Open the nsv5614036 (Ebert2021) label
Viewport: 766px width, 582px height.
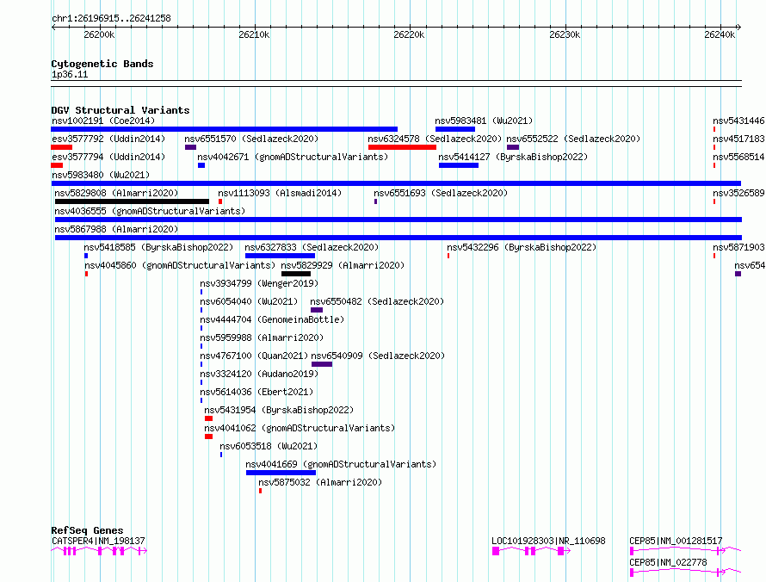pos(256,392)
